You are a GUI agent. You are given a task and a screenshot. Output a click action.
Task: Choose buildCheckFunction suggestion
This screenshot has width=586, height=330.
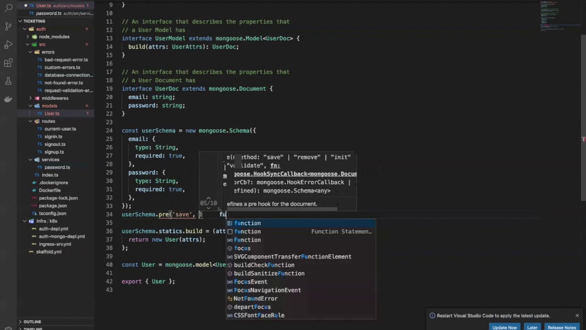[x=301, y=265]
